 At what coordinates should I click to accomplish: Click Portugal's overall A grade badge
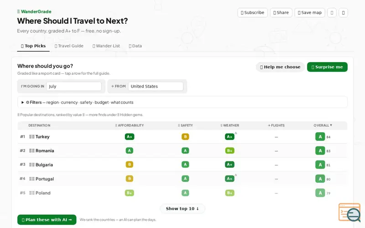coord(320,179)
